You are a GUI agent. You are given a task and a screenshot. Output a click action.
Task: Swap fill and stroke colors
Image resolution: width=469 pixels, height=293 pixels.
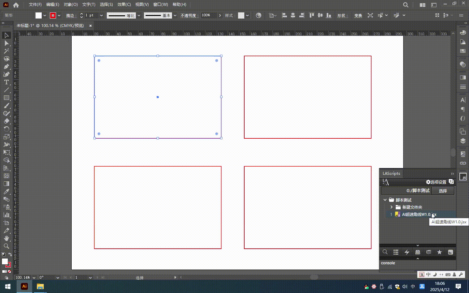coord(10,254)
